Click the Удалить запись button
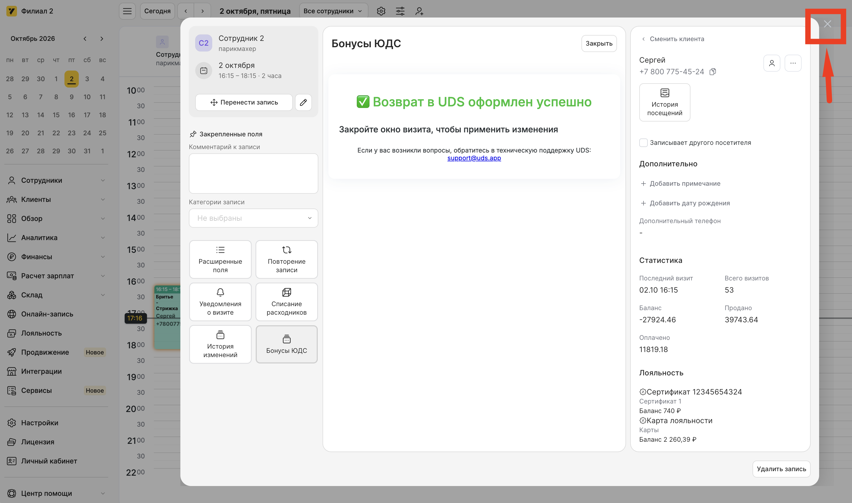852x503 pixels. tap(781, 469)
